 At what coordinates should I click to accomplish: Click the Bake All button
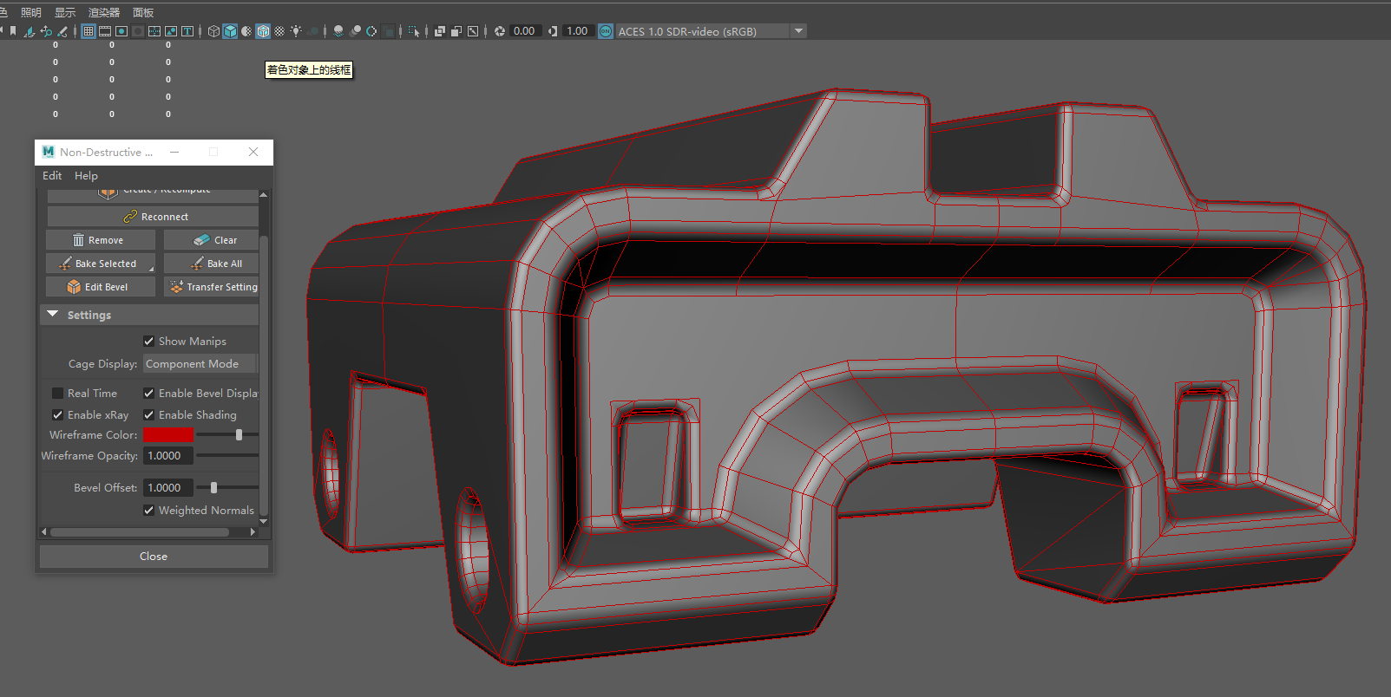pos(212,264)
